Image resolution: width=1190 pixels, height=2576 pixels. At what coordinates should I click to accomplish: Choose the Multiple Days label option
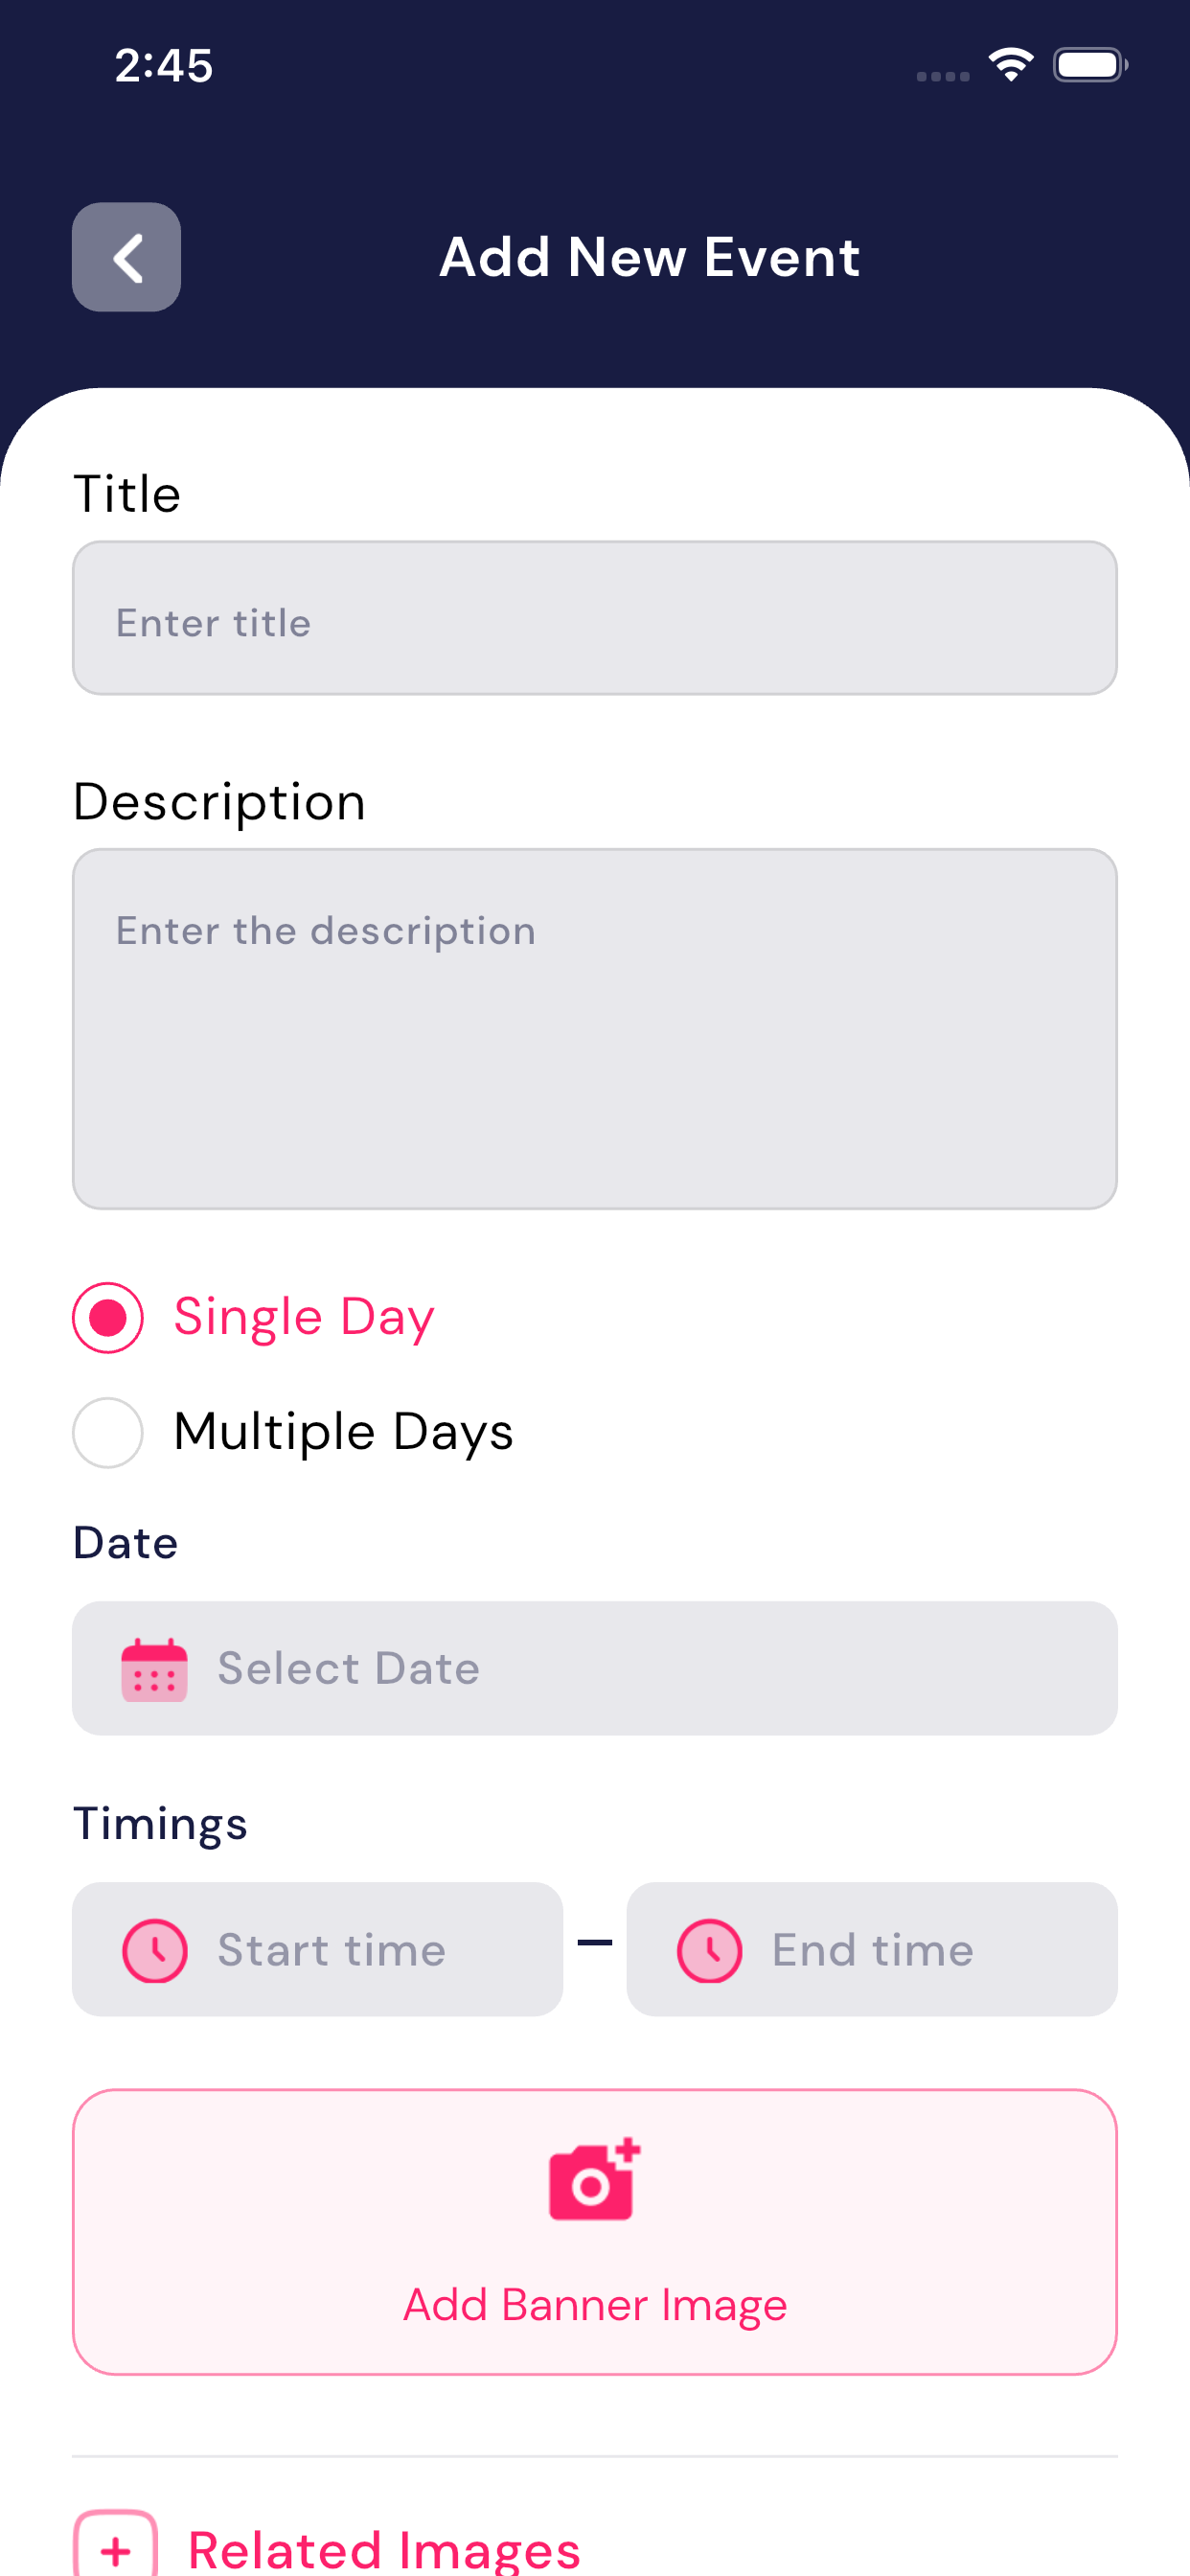pyautogui.click(x=343, y=1431)
